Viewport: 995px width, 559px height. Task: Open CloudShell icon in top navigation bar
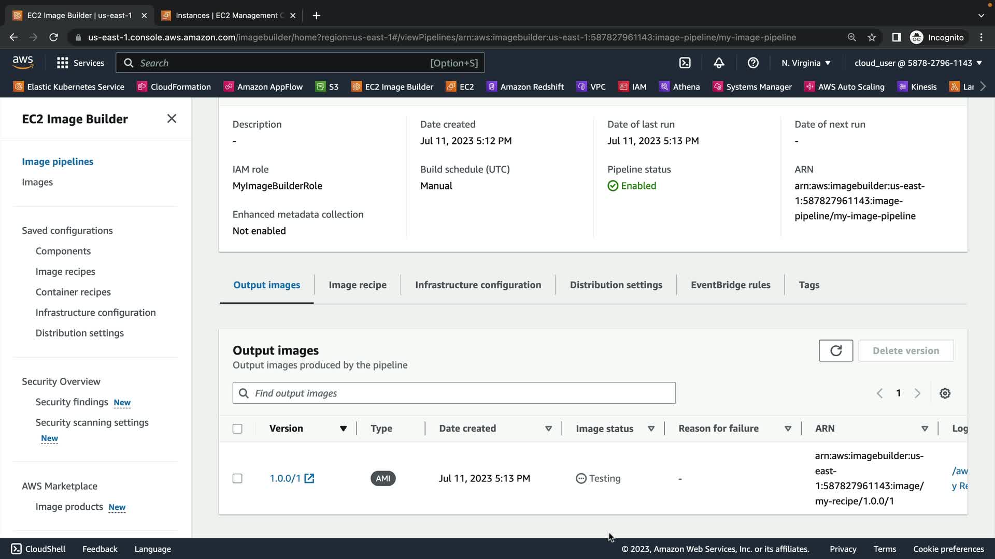pyautogui.click(x=685, y=63)
